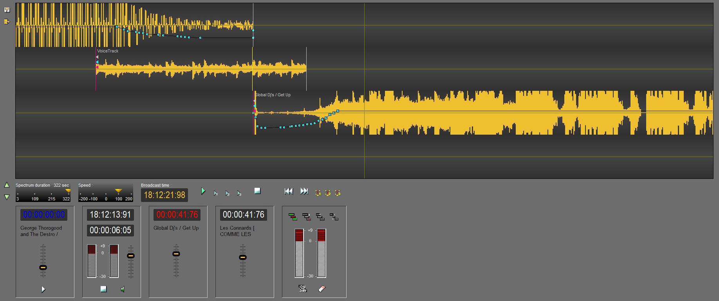
Task: Click the play from marker 2 icon
Action: point(228,193)
